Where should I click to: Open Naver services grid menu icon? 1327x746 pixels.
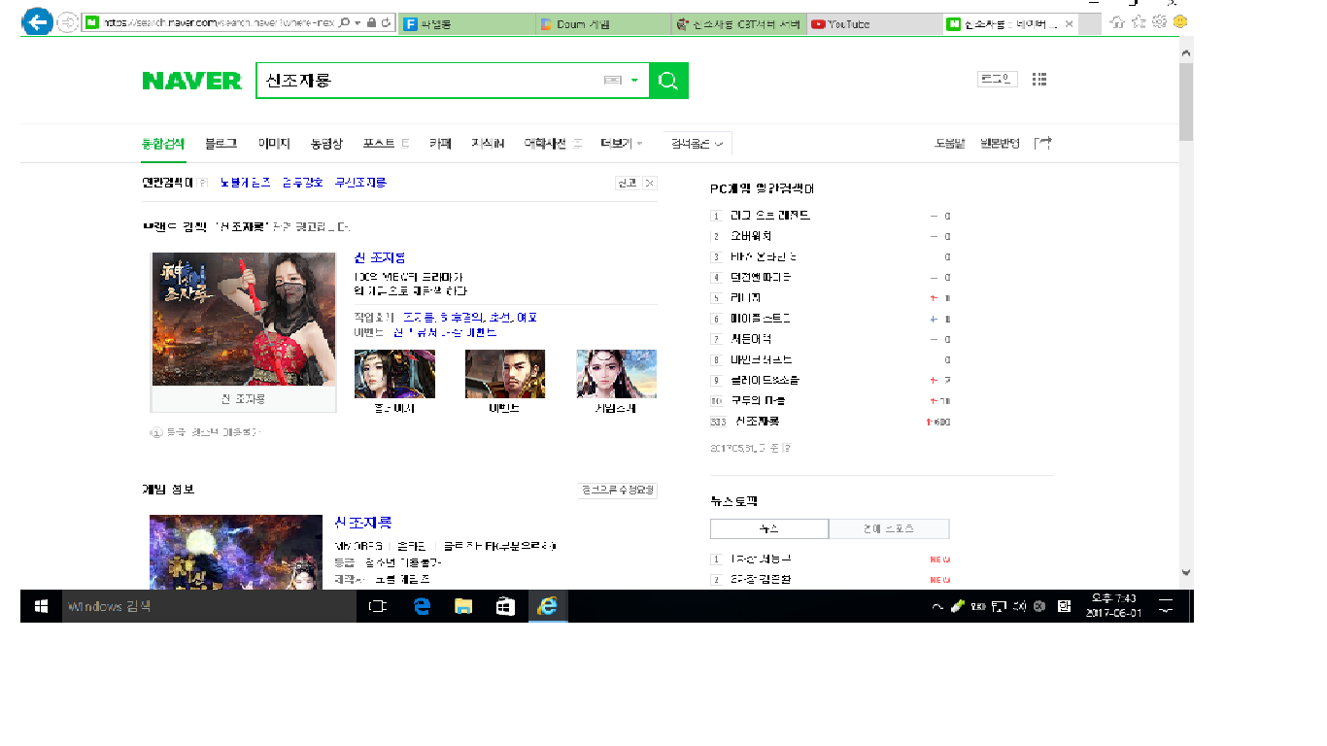(x=1040, y=80)
